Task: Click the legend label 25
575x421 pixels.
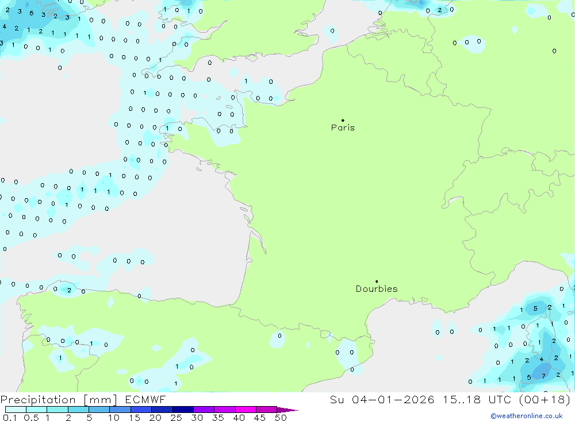Action: [x=176, y=418]
